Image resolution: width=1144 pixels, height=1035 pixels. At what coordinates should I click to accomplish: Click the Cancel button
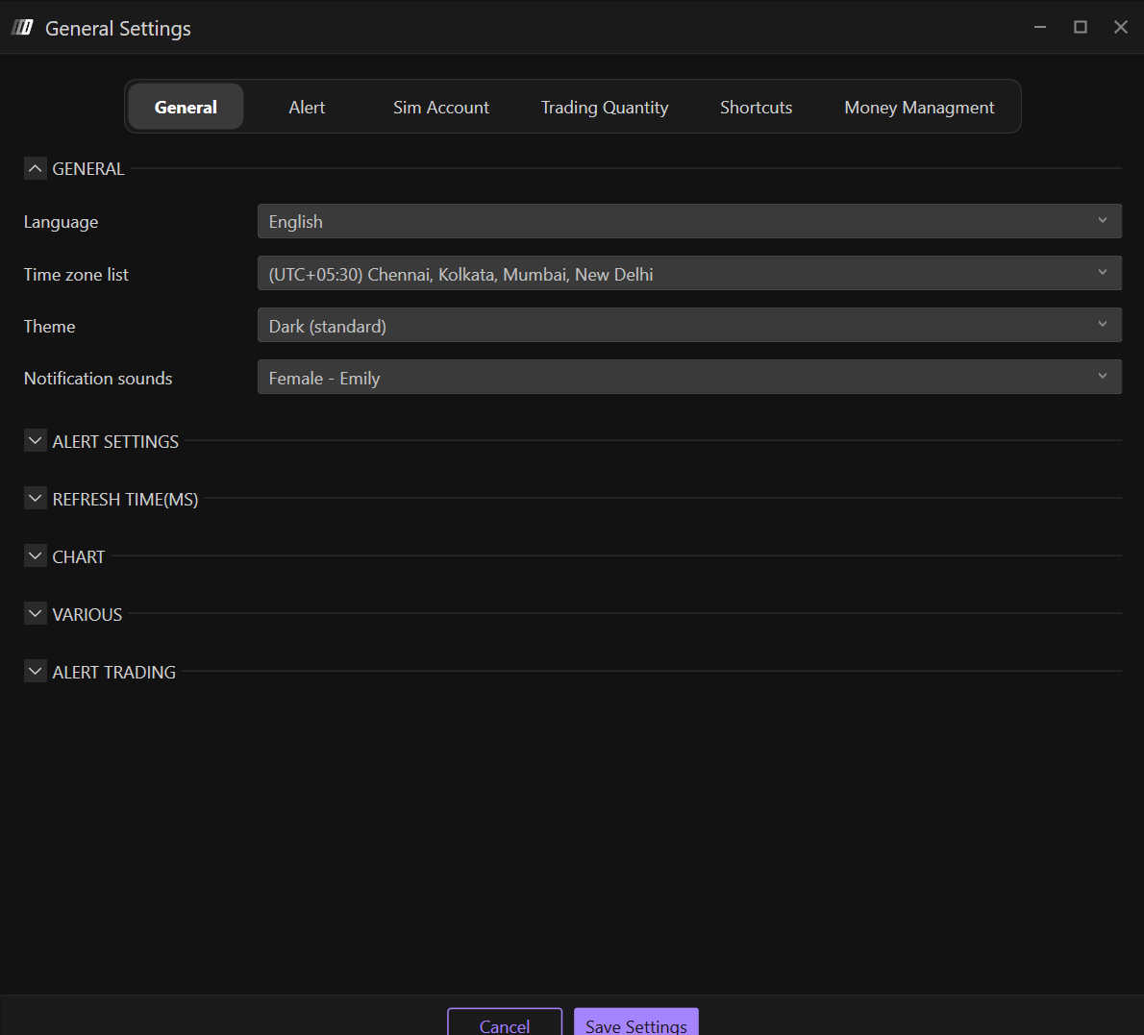point(505,1023)
